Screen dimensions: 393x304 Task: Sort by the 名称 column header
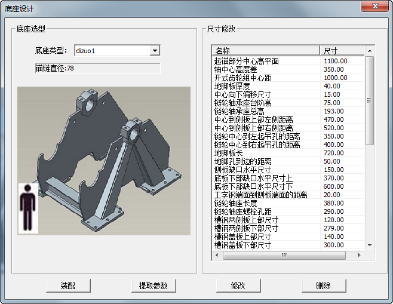266,51
